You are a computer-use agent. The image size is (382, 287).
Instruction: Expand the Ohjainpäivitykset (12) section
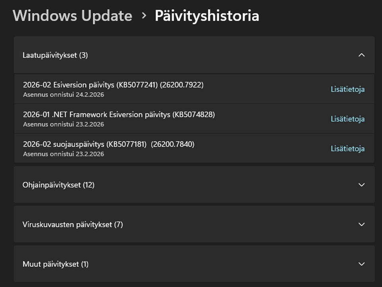coord(58,185)
